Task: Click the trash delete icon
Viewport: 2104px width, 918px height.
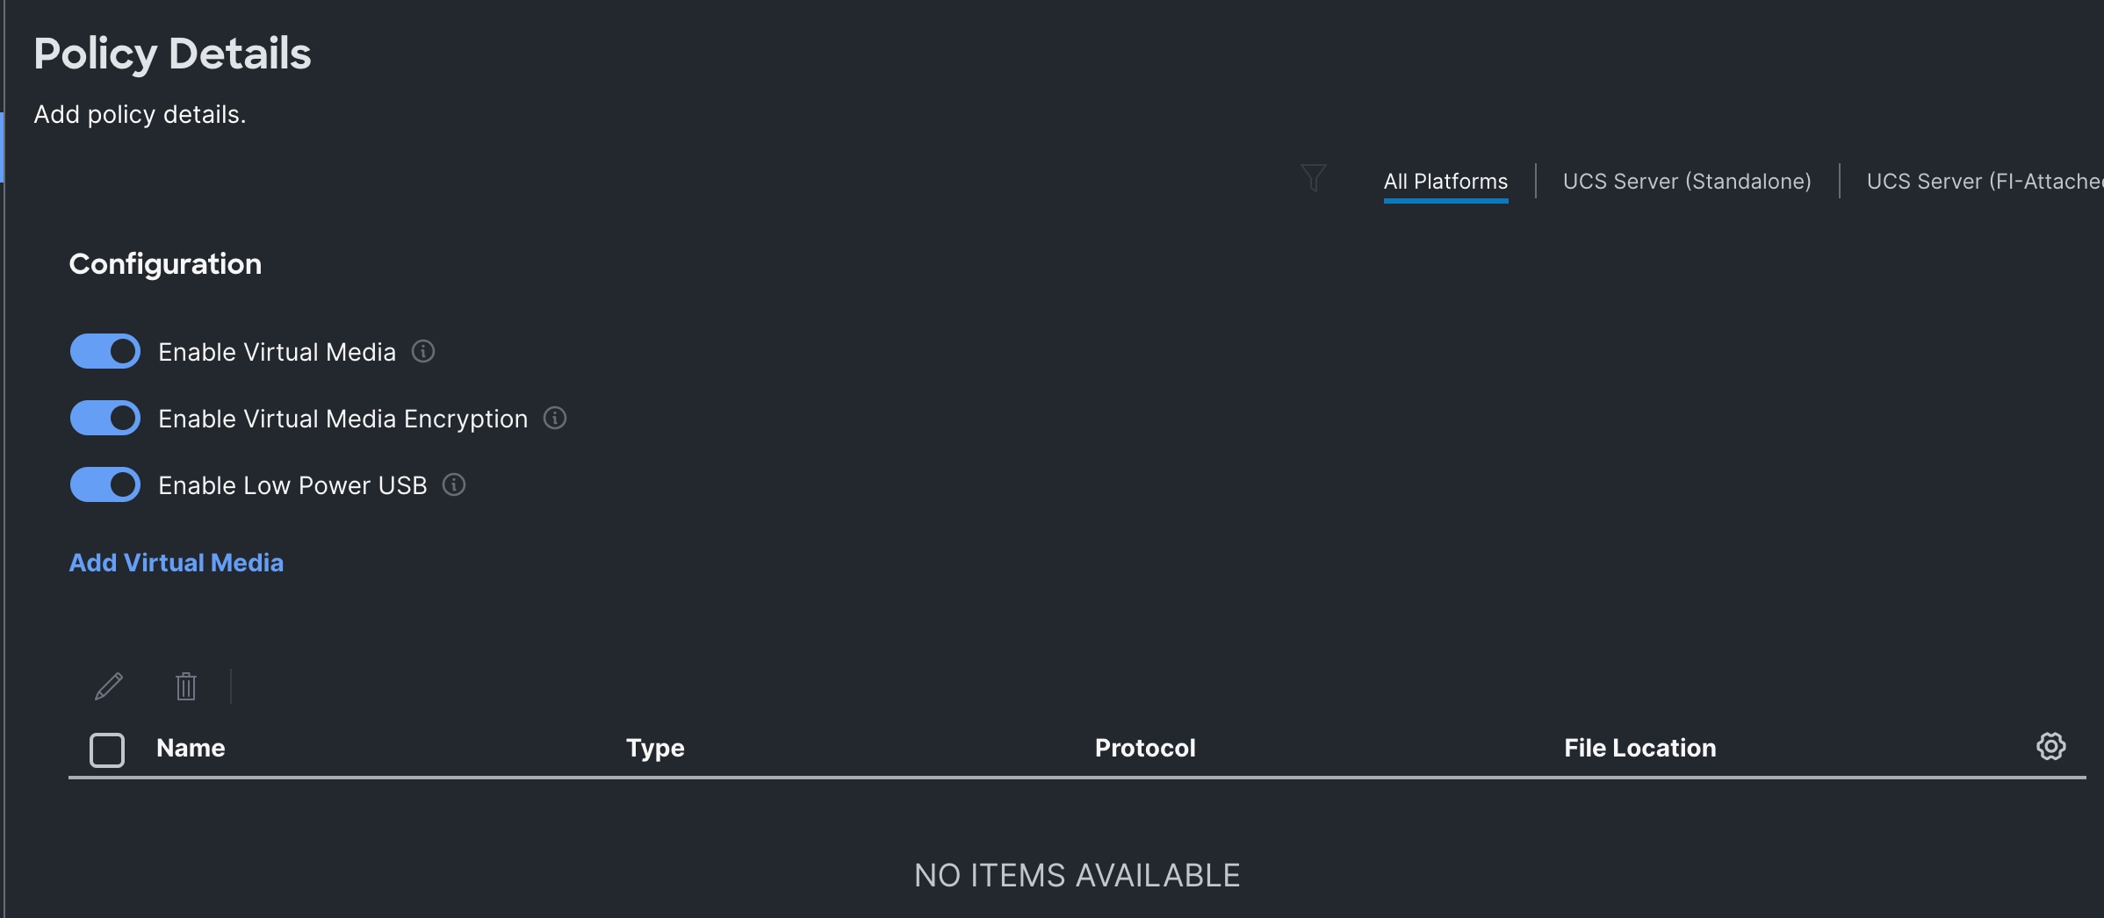Action: tap(186, 686)
